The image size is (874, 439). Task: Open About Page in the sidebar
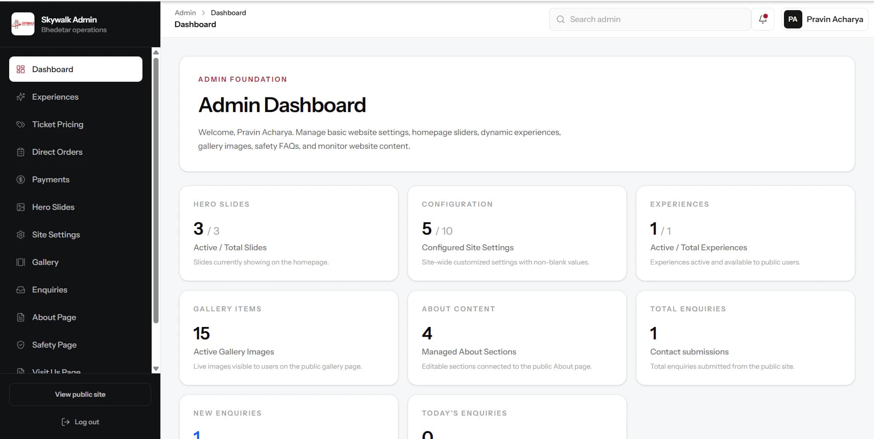pos(76,317)
